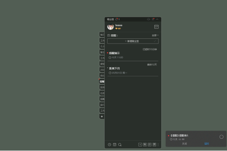Click the VIP diamond badge
The width and height of the screenshot is (227, 151).
(118, 29)
